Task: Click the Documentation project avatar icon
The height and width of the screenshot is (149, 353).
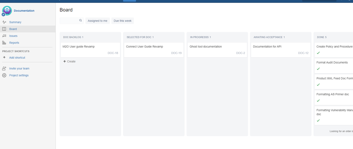Action: (x=7, y=11)
